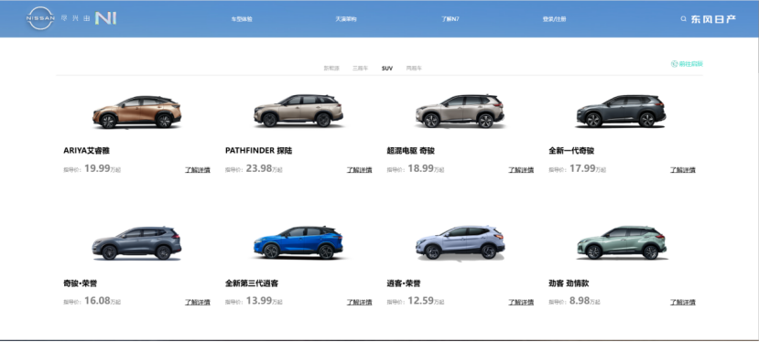Open 了解详情 for PATHFINDER 探陆
The image size is (759, 342).
(x=359, y=170)
